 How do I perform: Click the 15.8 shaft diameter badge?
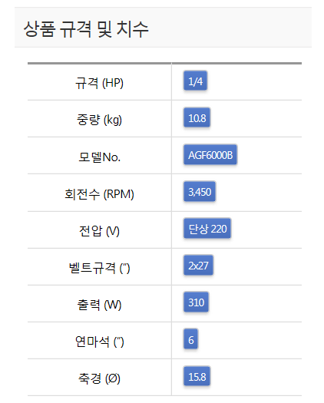(197, 376)
